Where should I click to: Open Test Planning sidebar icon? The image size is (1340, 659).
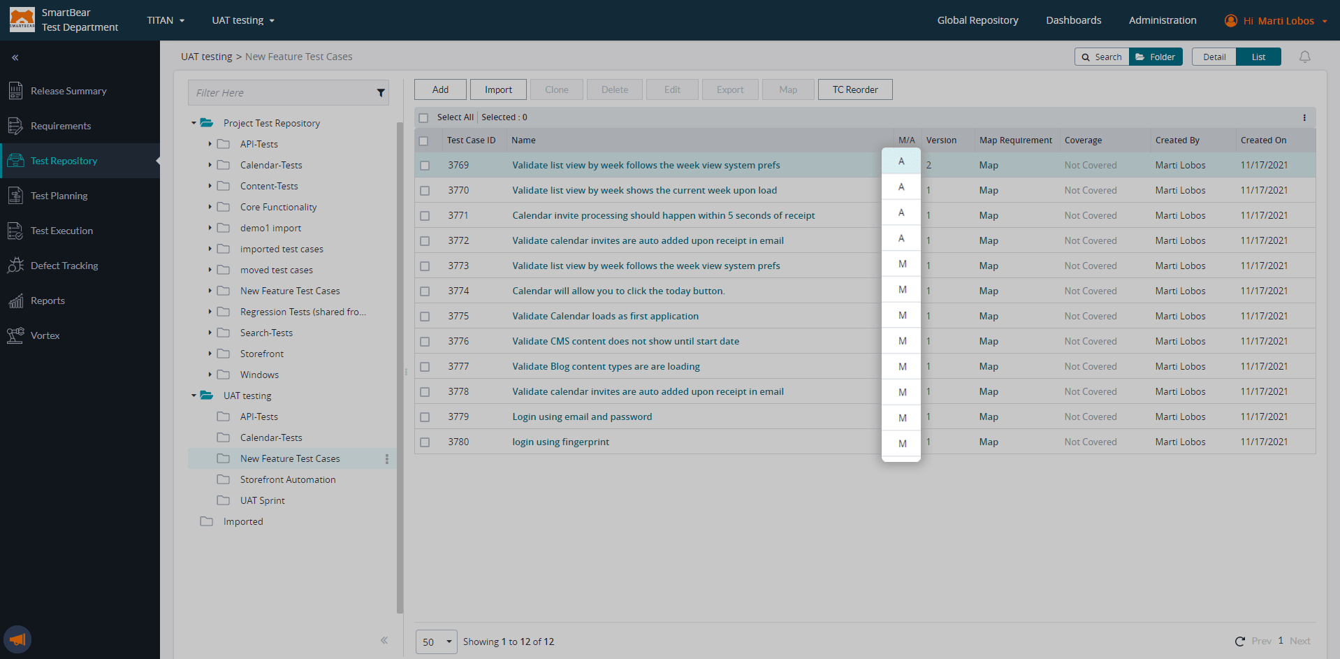pyautogui.click(x=15, y=196)
